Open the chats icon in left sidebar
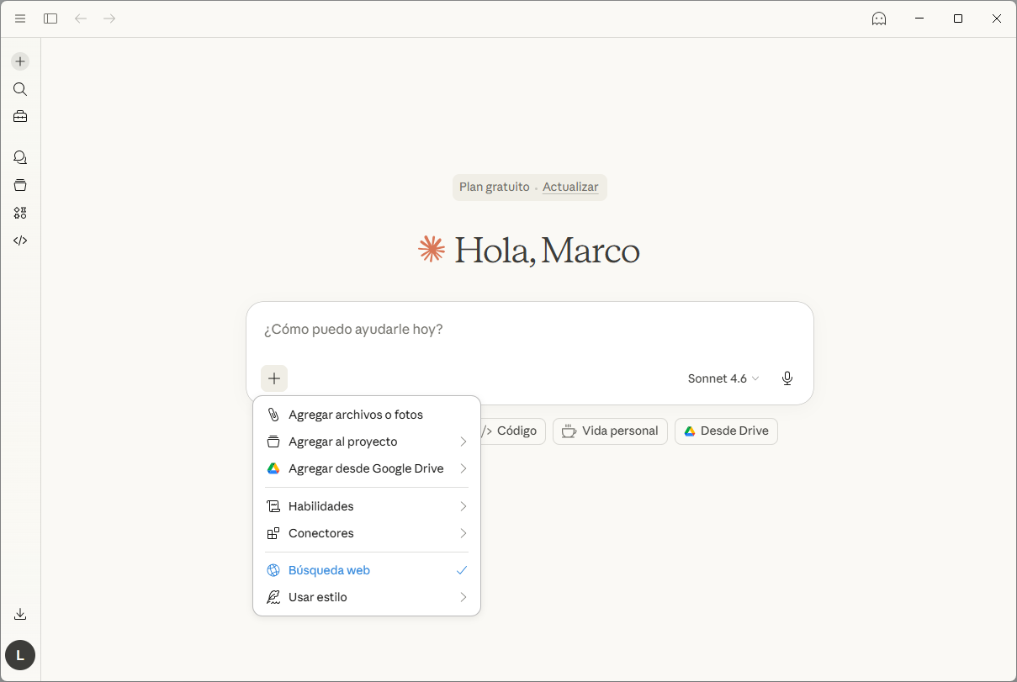This screenshot has height=682, width=1017. pyautogui.click(x=20, y=157)
